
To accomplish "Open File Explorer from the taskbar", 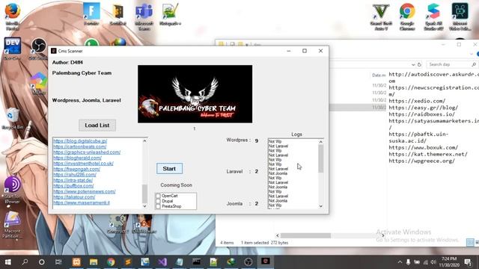I will click(94, 262).
